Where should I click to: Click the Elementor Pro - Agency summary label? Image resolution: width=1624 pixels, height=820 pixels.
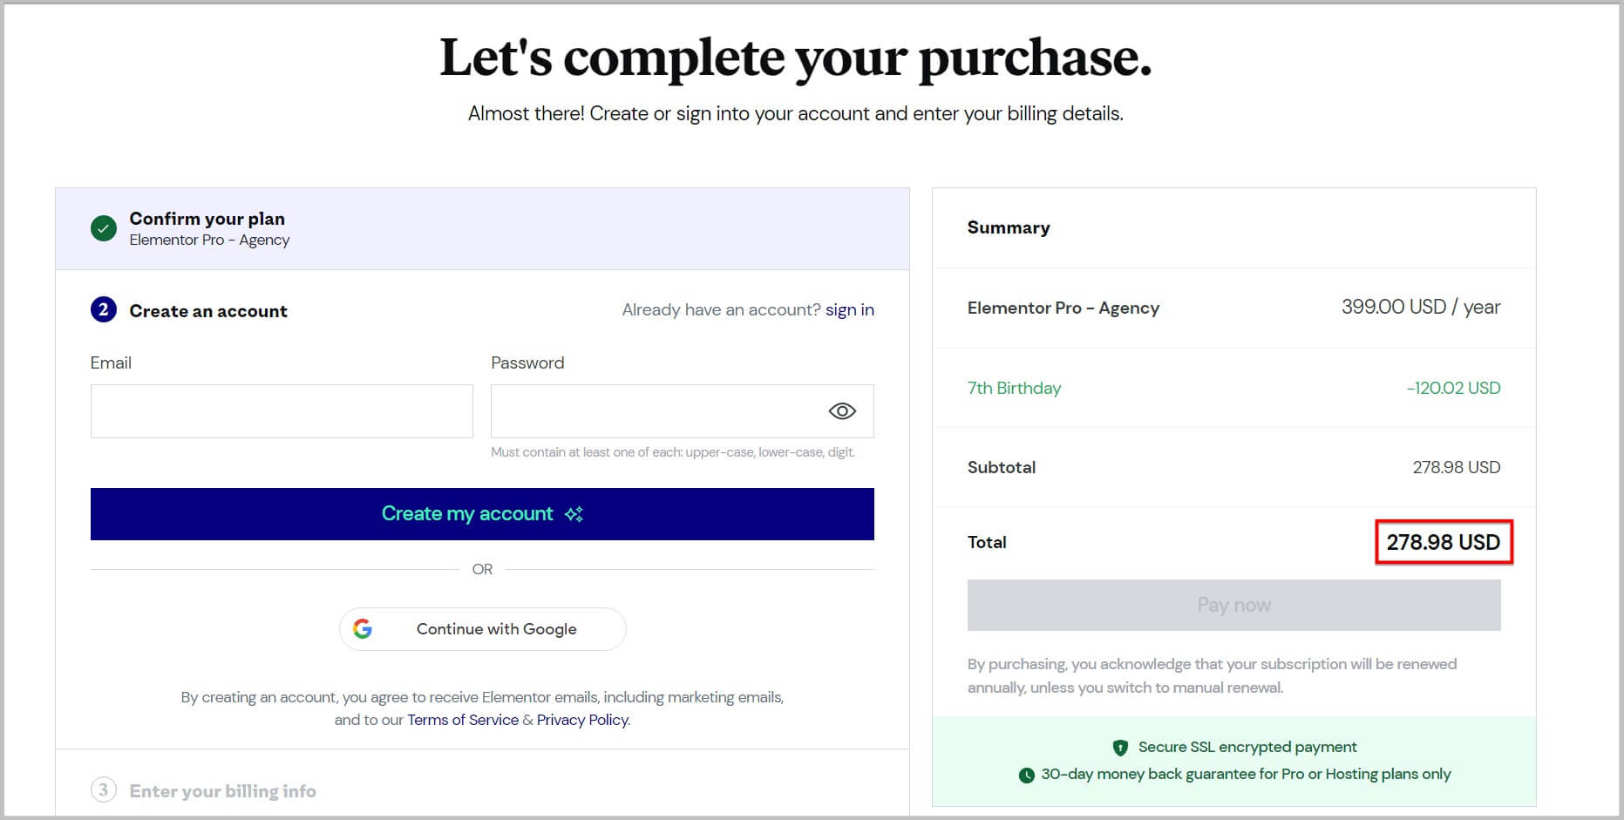pos(1063,308)
